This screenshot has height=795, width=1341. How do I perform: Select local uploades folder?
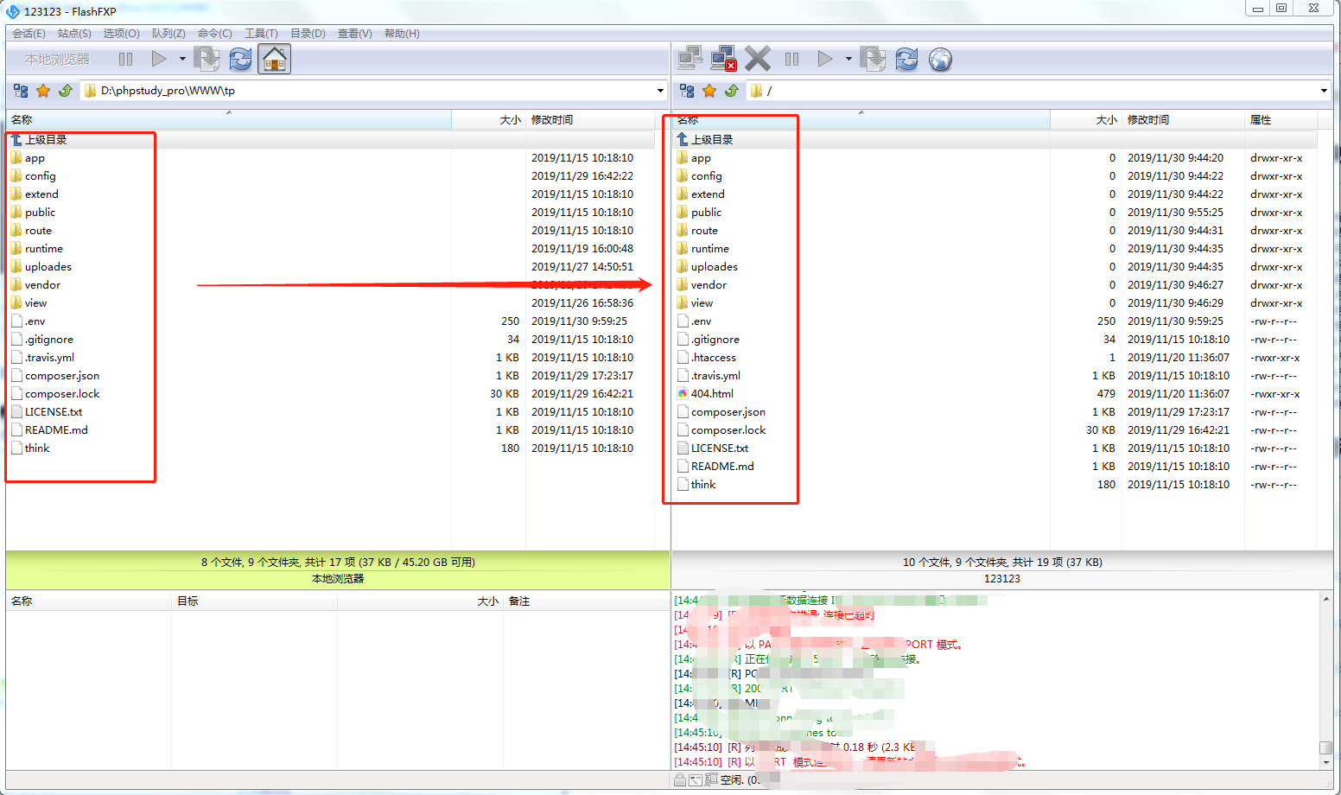(48, 267)
